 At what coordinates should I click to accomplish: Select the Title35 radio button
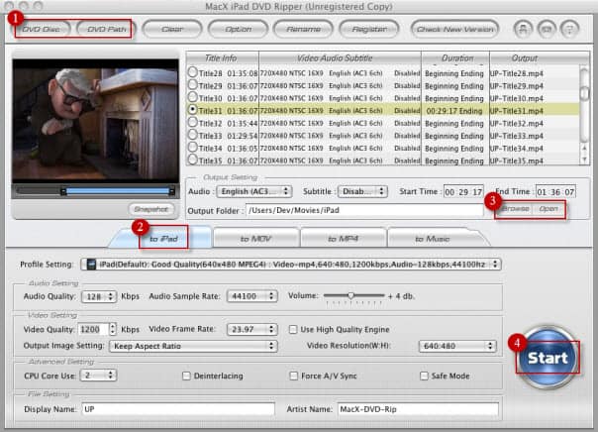(x=193, y=160)
